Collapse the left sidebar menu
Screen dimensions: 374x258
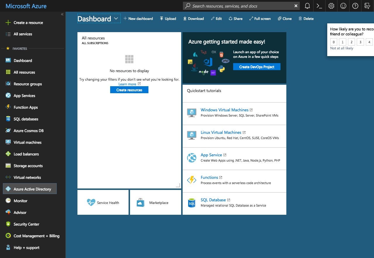pyautogui.click(x=62, y=14)
